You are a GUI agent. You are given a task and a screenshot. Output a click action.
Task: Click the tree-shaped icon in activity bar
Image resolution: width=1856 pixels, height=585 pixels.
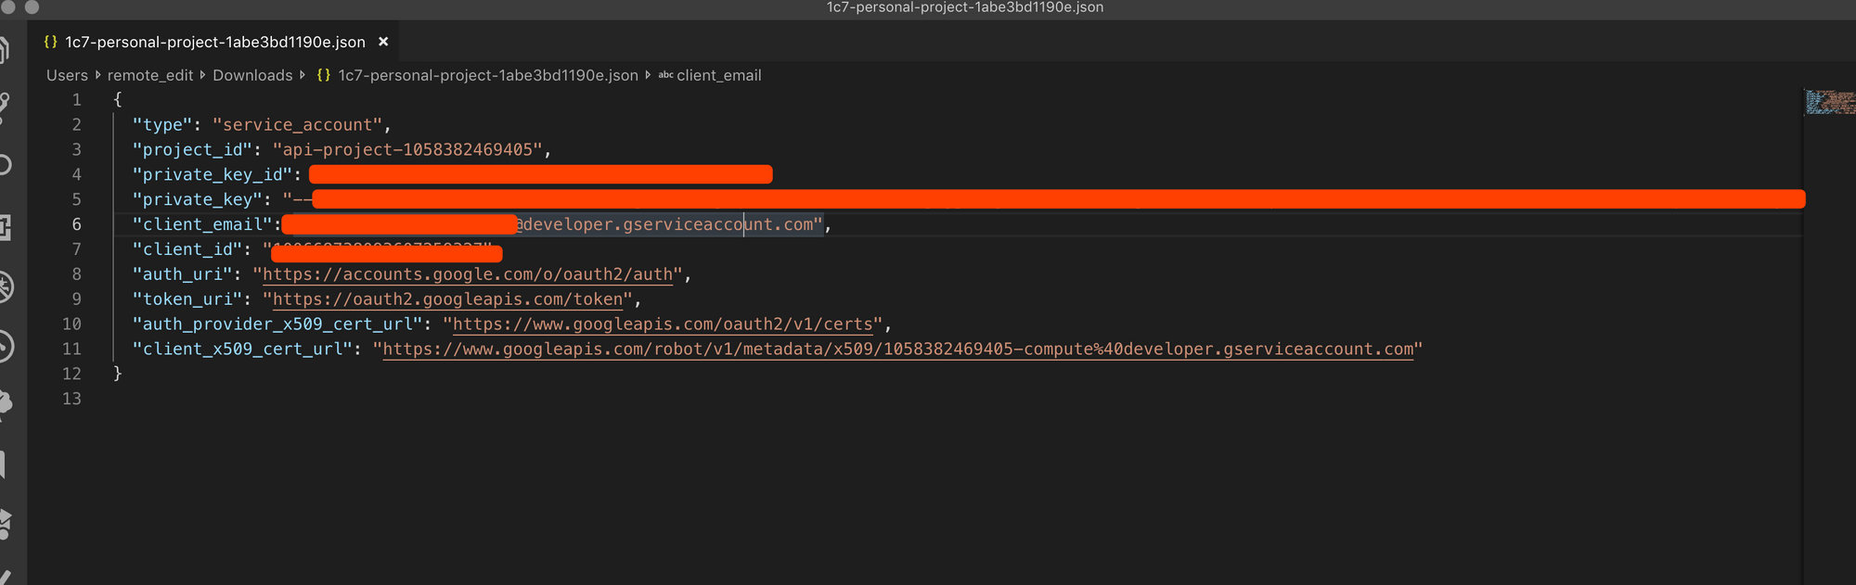(x=5, y=403)
